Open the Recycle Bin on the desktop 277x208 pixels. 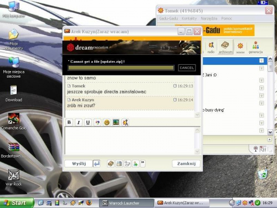(x=263, y=177)
